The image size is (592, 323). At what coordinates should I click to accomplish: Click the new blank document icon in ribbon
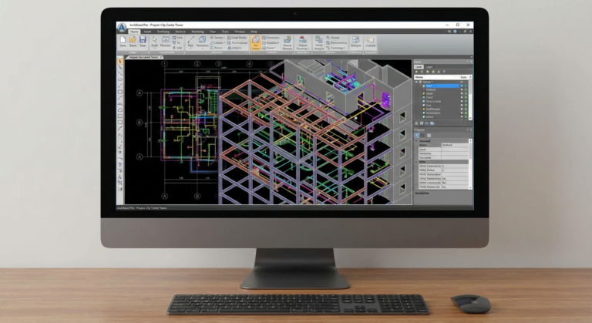pos(123,39)
